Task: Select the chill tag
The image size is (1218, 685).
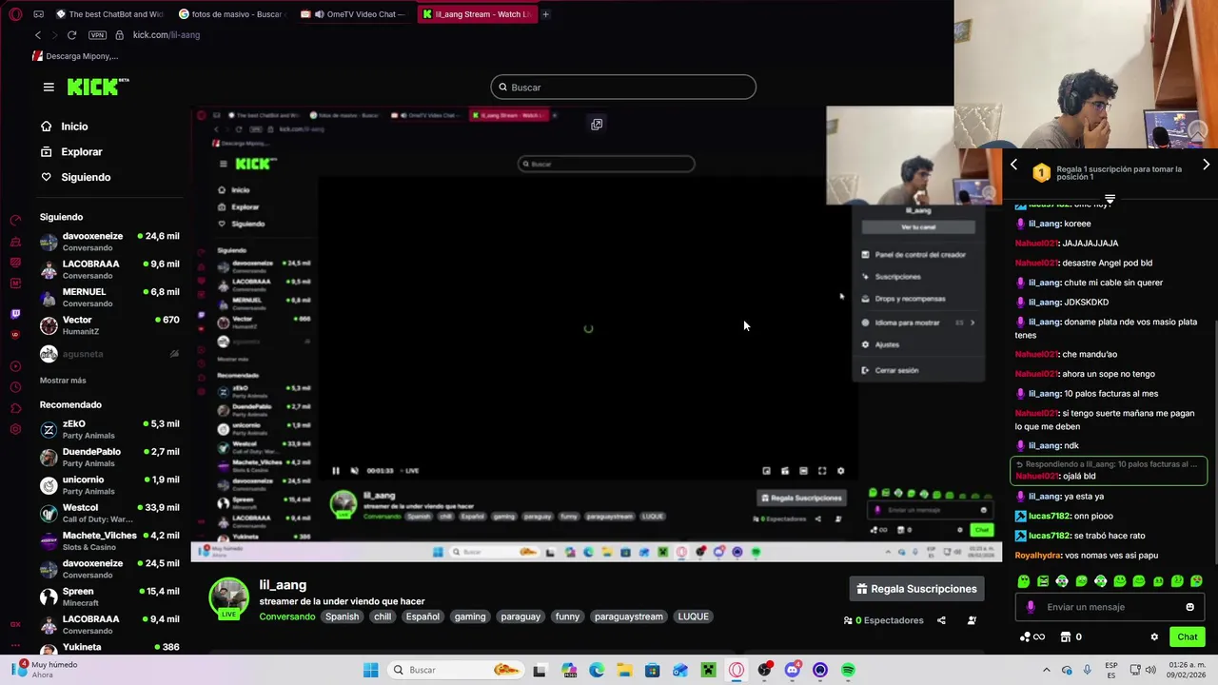Action: click(x=383, y=616)
